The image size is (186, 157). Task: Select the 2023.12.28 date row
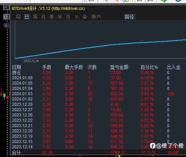pyautogui.click(x=22, y=104)
